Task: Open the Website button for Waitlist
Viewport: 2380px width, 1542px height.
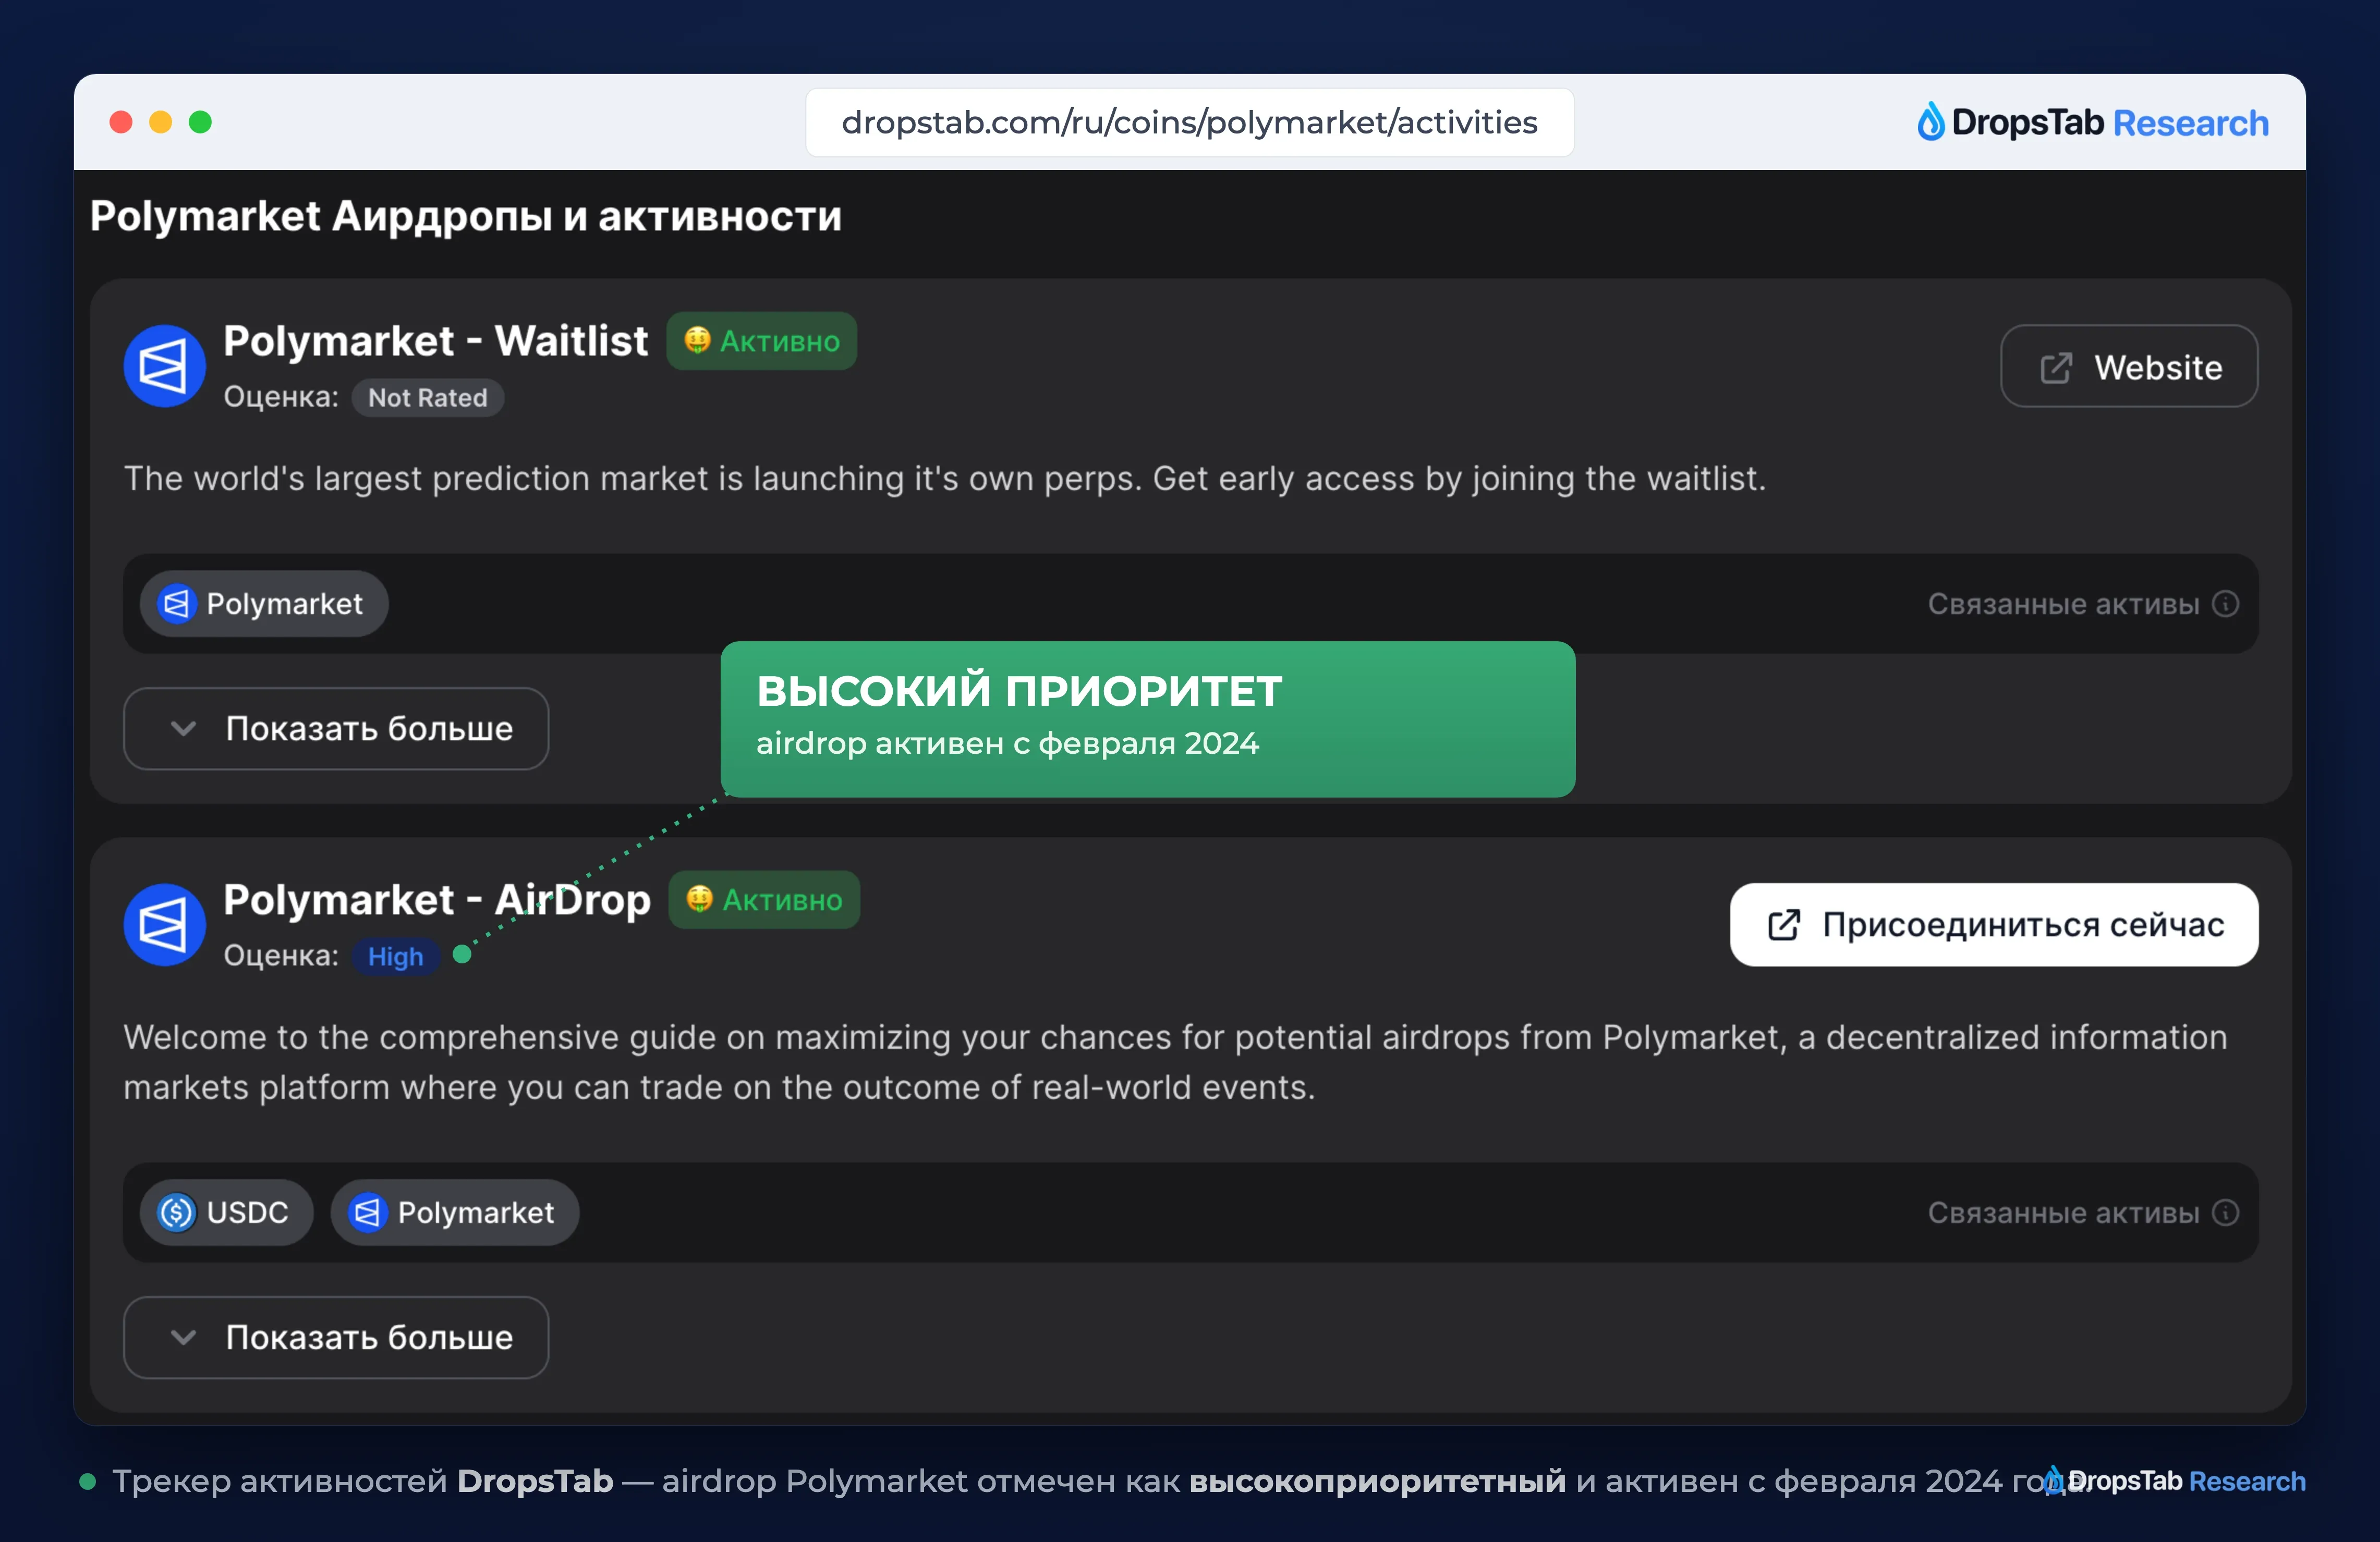Action: 2129,367
